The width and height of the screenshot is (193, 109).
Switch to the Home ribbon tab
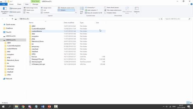coord(11,4)
